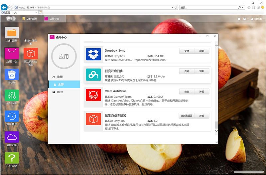Click the 花生壳动态域名 app logo in list

93,119
